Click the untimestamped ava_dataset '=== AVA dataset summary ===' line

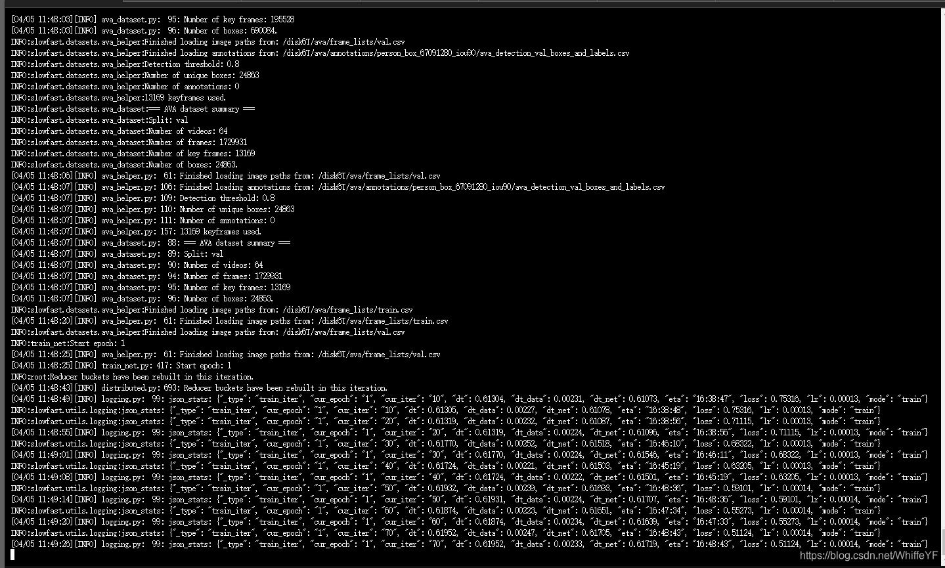click(x=133, y=109)
